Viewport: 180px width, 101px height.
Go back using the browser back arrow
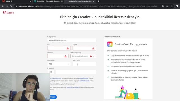point(3,6)
